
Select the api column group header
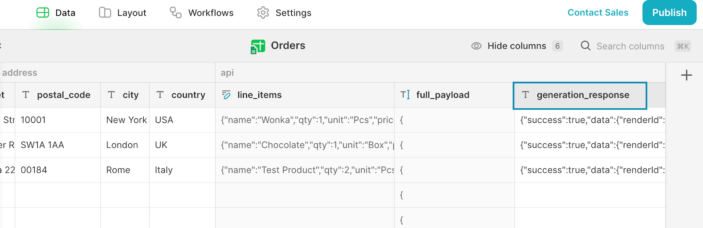point(440,73)
